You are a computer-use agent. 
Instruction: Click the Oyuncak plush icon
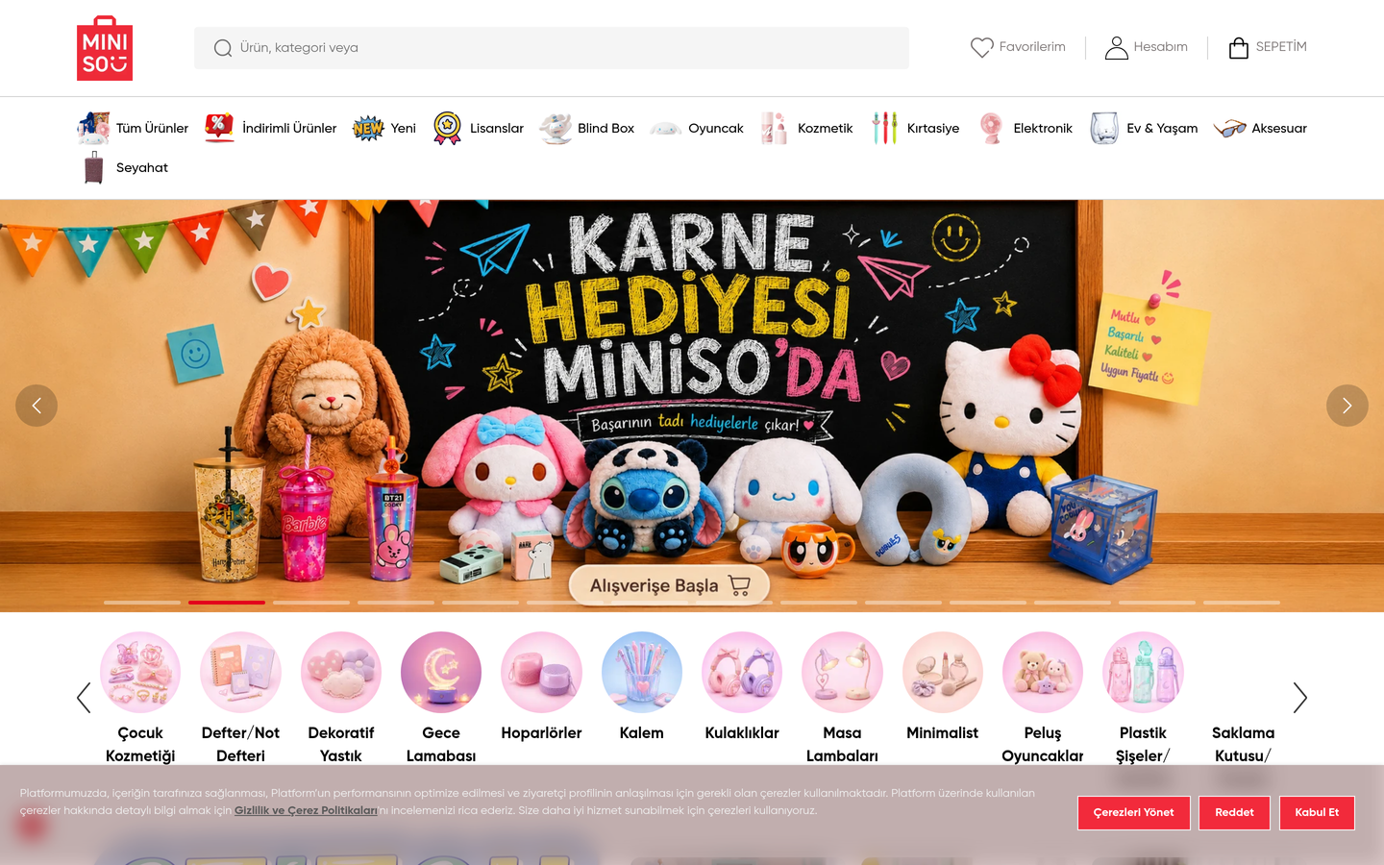[x=666, y=129]
